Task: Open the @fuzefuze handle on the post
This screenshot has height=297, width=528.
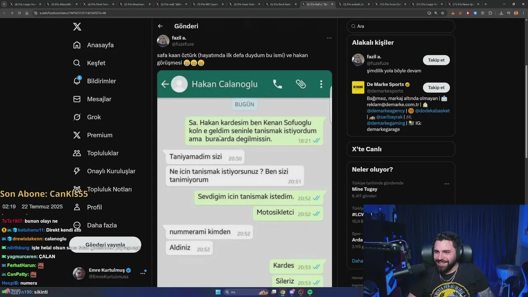Action: (x=183, y=44)
